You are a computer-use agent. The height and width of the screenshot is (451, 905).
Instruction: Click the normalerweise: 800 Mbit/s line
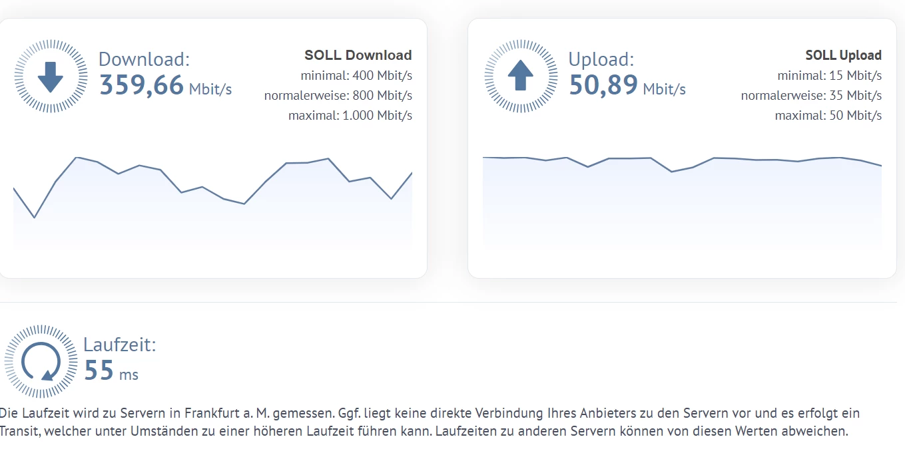point(338,96)
